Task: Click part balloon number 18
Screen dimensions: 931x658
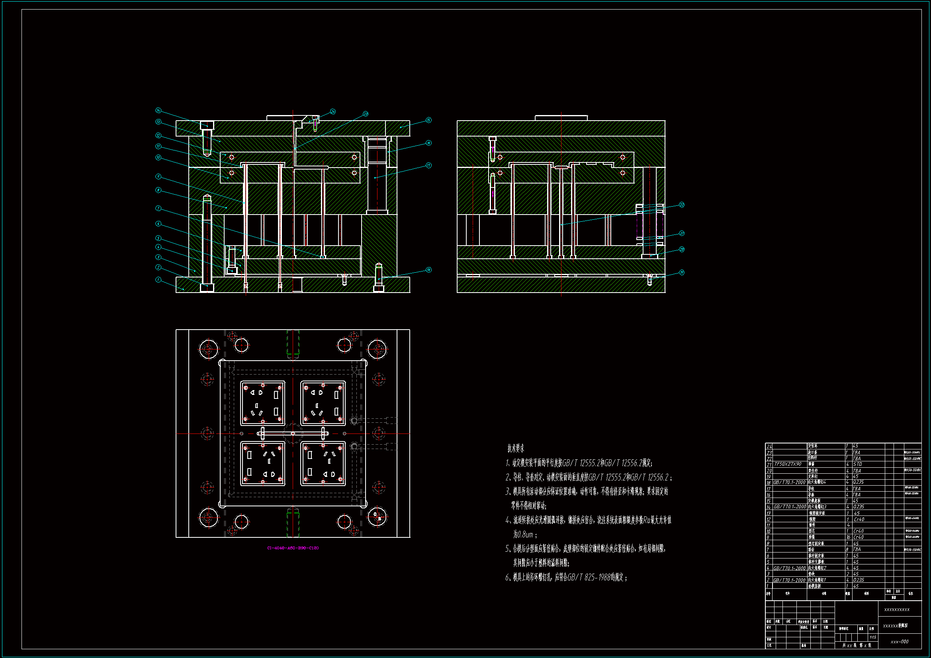Action: pyautogui.click(x=428, y=270)
